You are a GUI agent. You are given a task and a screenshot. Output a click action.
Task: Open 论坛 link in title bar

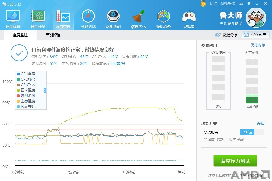click(x=213, y=4)
